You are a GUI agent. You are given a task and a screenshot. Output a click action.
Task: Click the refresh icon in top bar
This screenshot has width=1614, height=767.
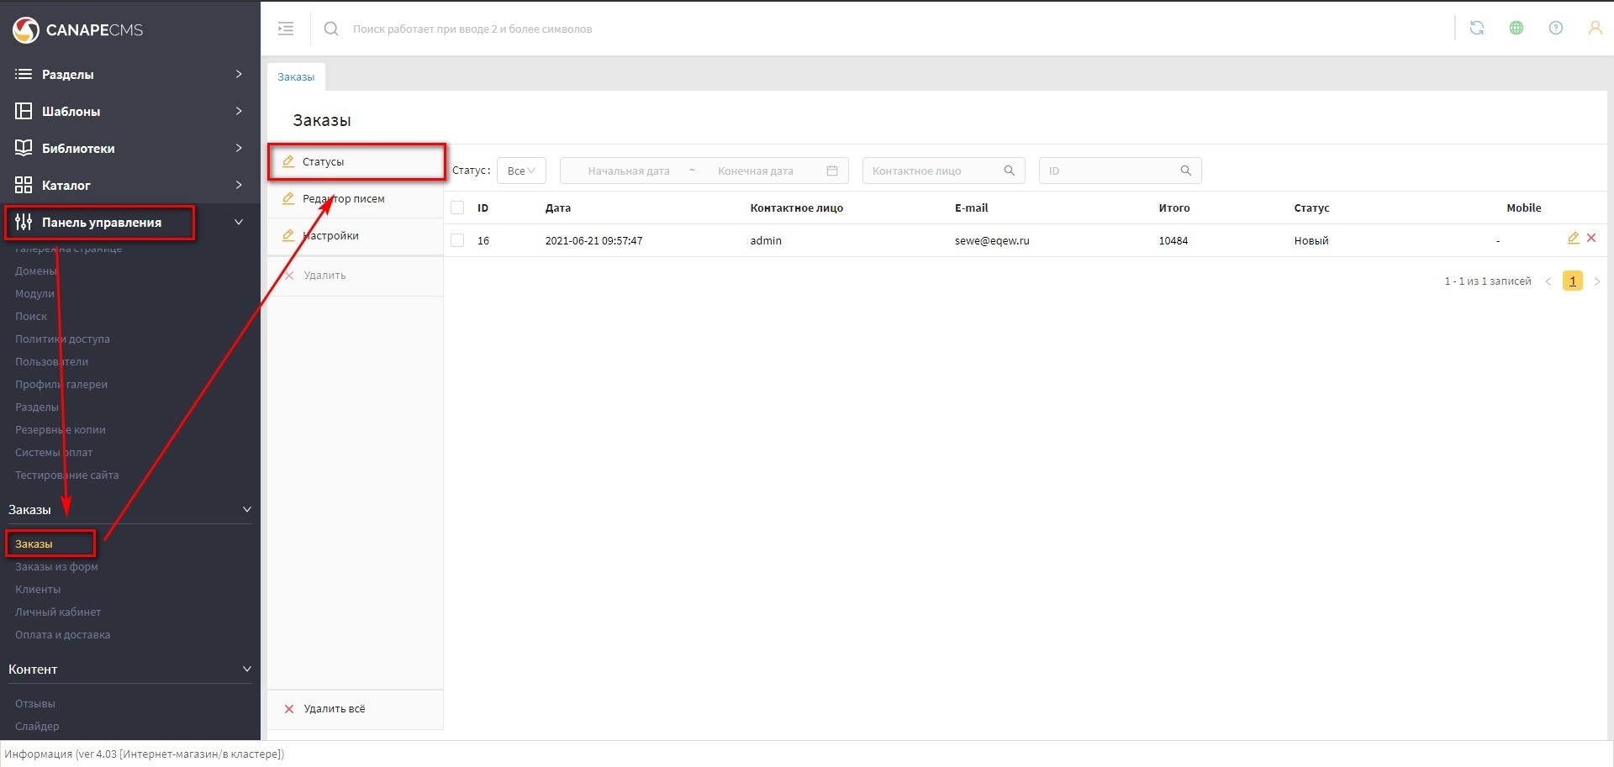click(x=1476, y=28)
